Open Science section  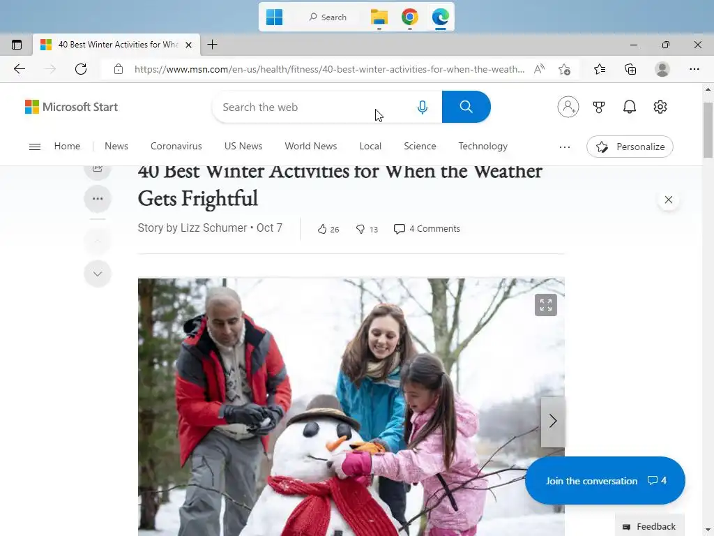point(420,147)
